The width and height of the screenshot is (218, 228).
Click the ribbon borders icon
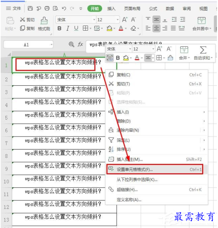point(85,28)
